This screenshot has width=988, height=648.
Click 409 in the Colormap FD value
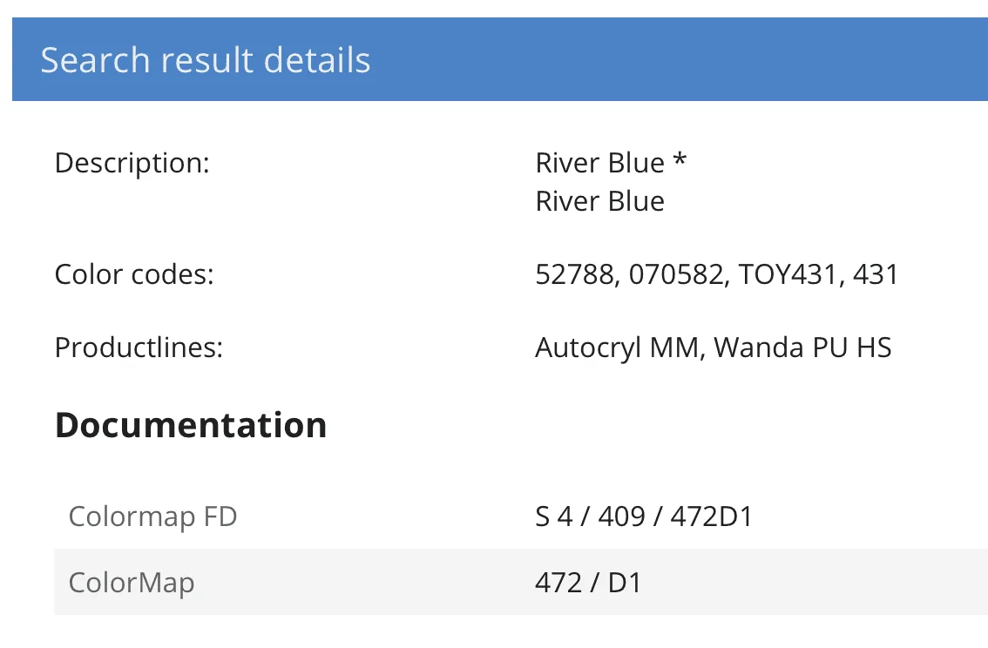622,516
